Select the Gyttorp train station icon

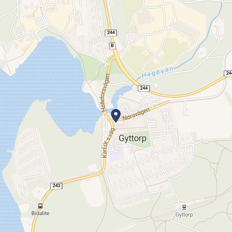point(184,207)
